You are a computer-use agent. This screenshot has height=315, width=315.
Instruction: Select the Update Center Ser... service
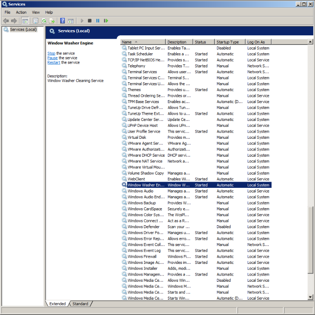196,120
